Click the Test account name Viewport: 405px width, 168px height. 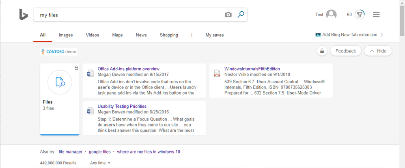(319, 15)
